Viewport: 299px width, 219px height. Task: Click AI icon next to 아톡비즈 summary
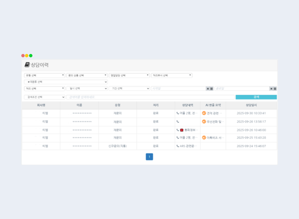point(204,138)
